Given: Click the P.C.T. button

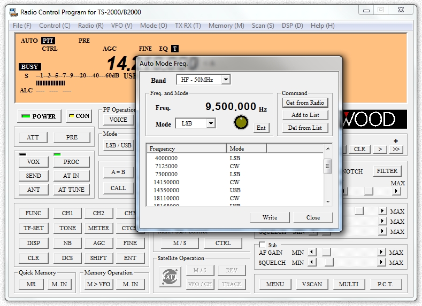Looking at the screenshot, I should (x=385, y=284).
